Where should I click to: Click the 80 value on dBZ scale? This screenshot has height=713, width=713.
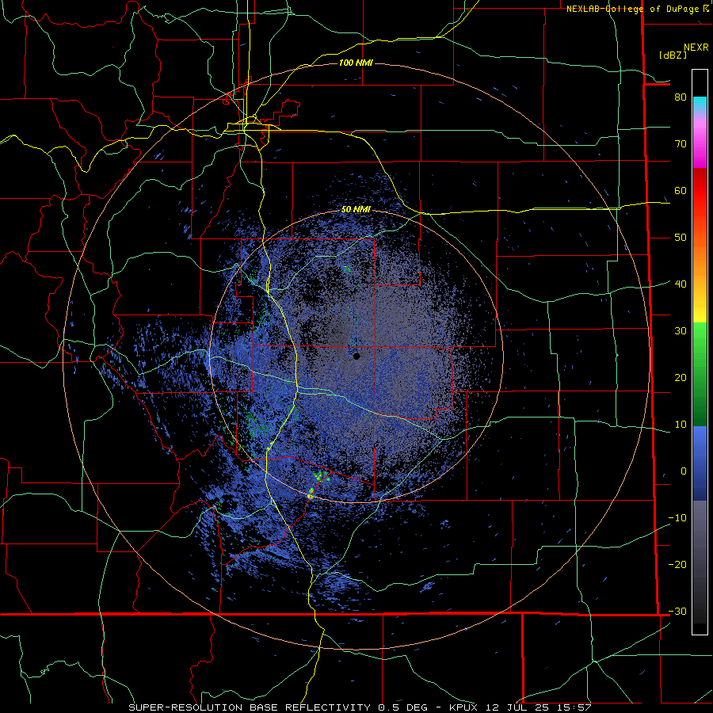681,97
